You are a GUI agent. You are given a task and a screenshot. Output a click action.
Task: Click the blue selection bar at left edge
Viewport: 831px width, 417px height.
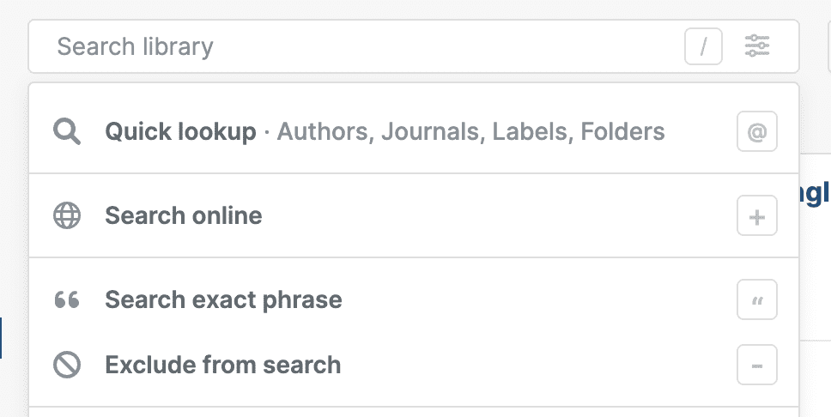[x=1, y=337]
